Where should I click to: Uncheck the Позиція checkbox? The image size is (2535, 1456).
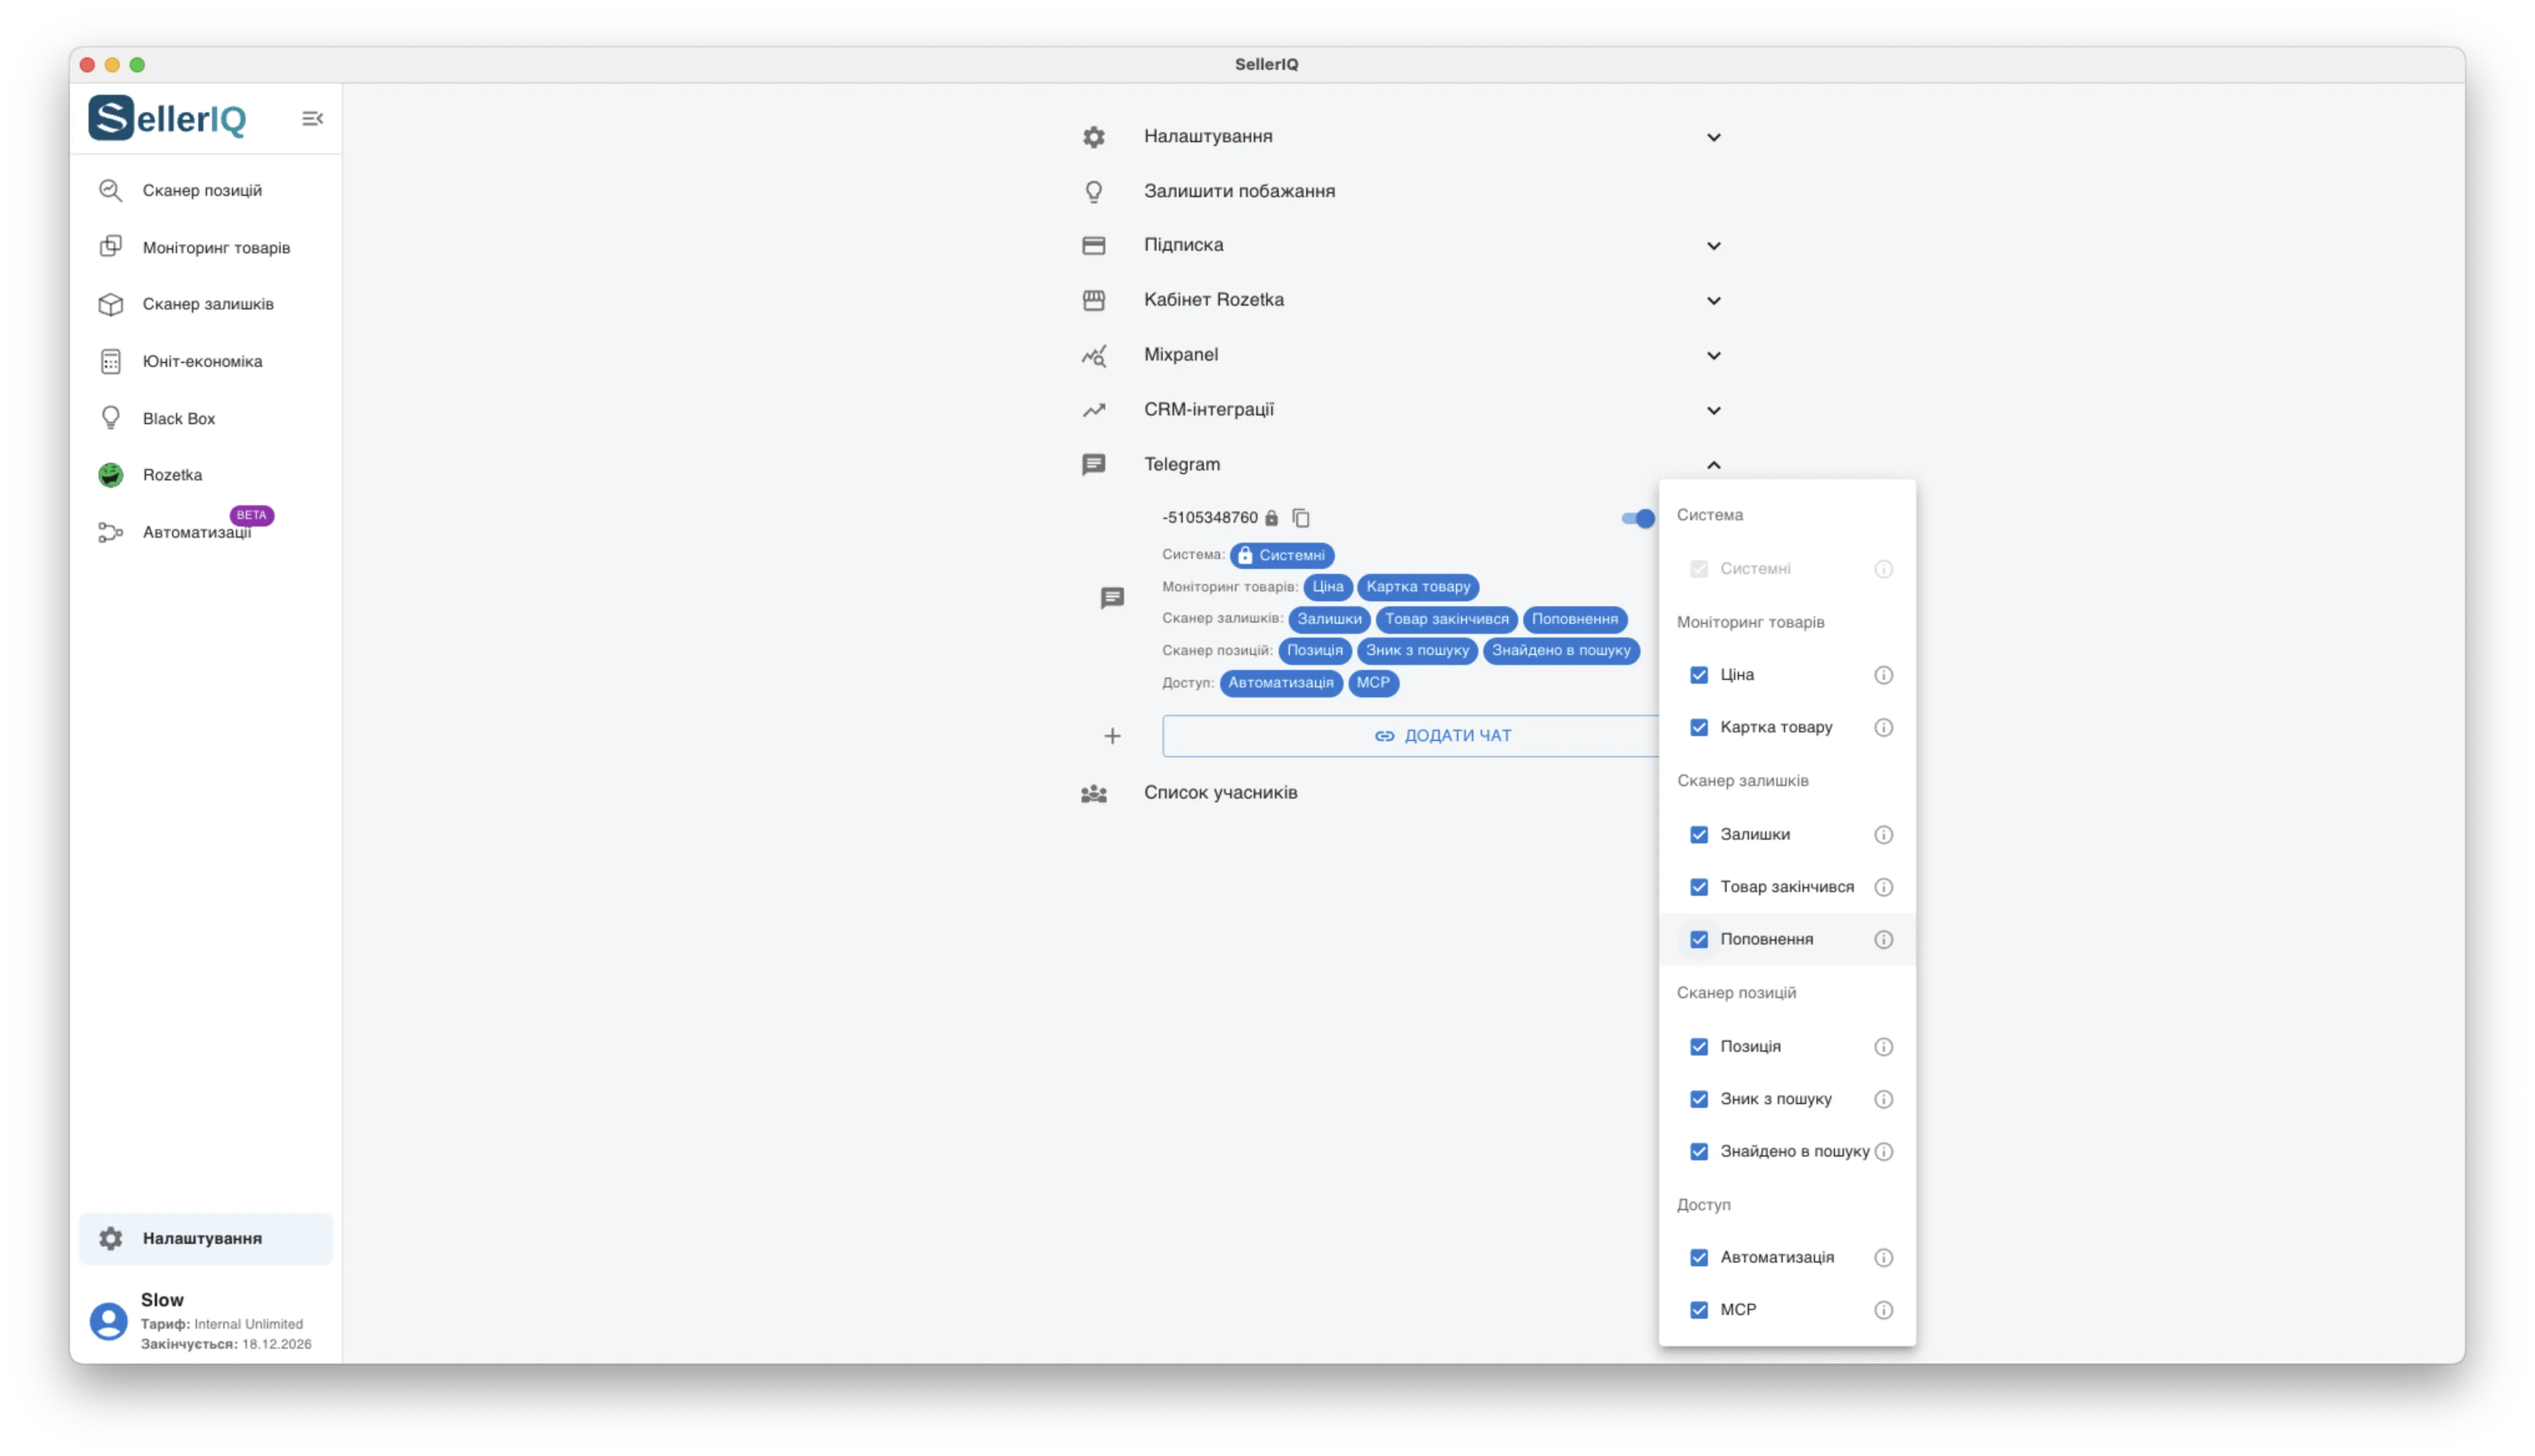pyautogui.click(x=1699, y=1047)
